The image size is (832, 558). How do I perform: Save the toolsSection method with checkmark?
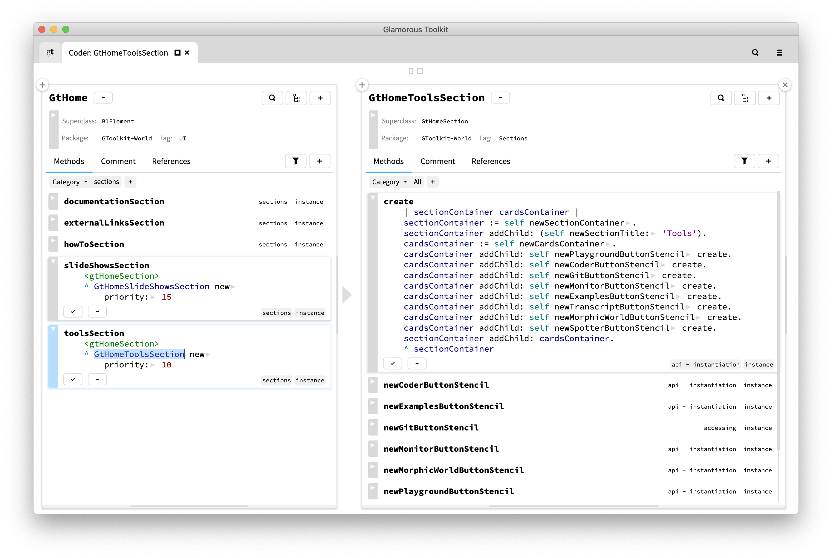[x=73, y=379]
